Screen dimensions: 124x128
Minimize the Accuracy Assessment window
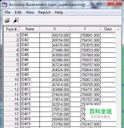tap(95, 4)
